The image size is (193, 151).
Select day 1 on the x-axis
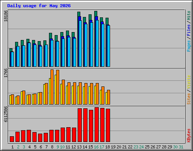12,147
